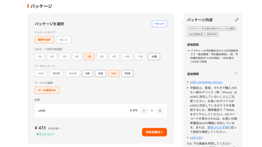This screenshot has width=262, height=147.
Task: Choose 5日 usage period
Action: pyautogui.click(x=64, y=56)
